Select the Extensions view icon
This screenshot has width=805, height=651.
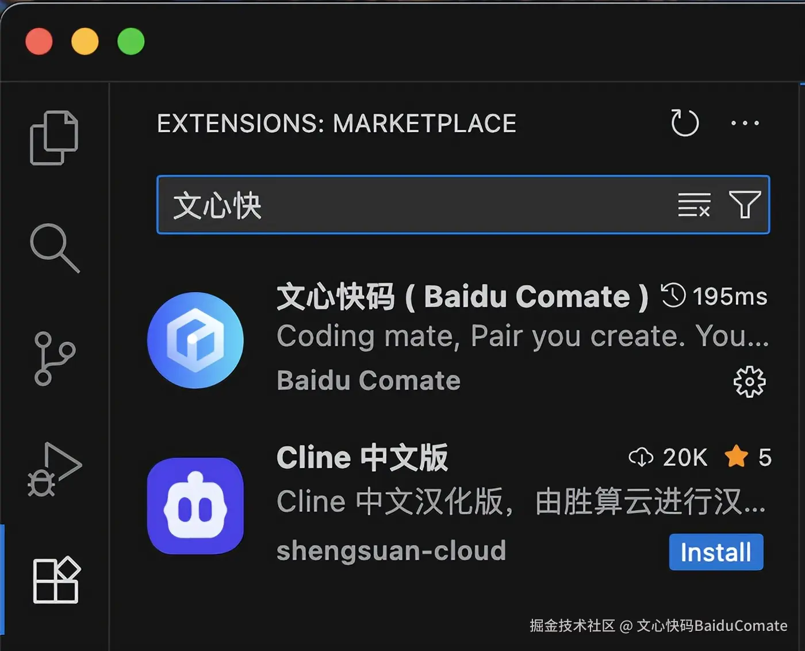[x=56, y=580]
